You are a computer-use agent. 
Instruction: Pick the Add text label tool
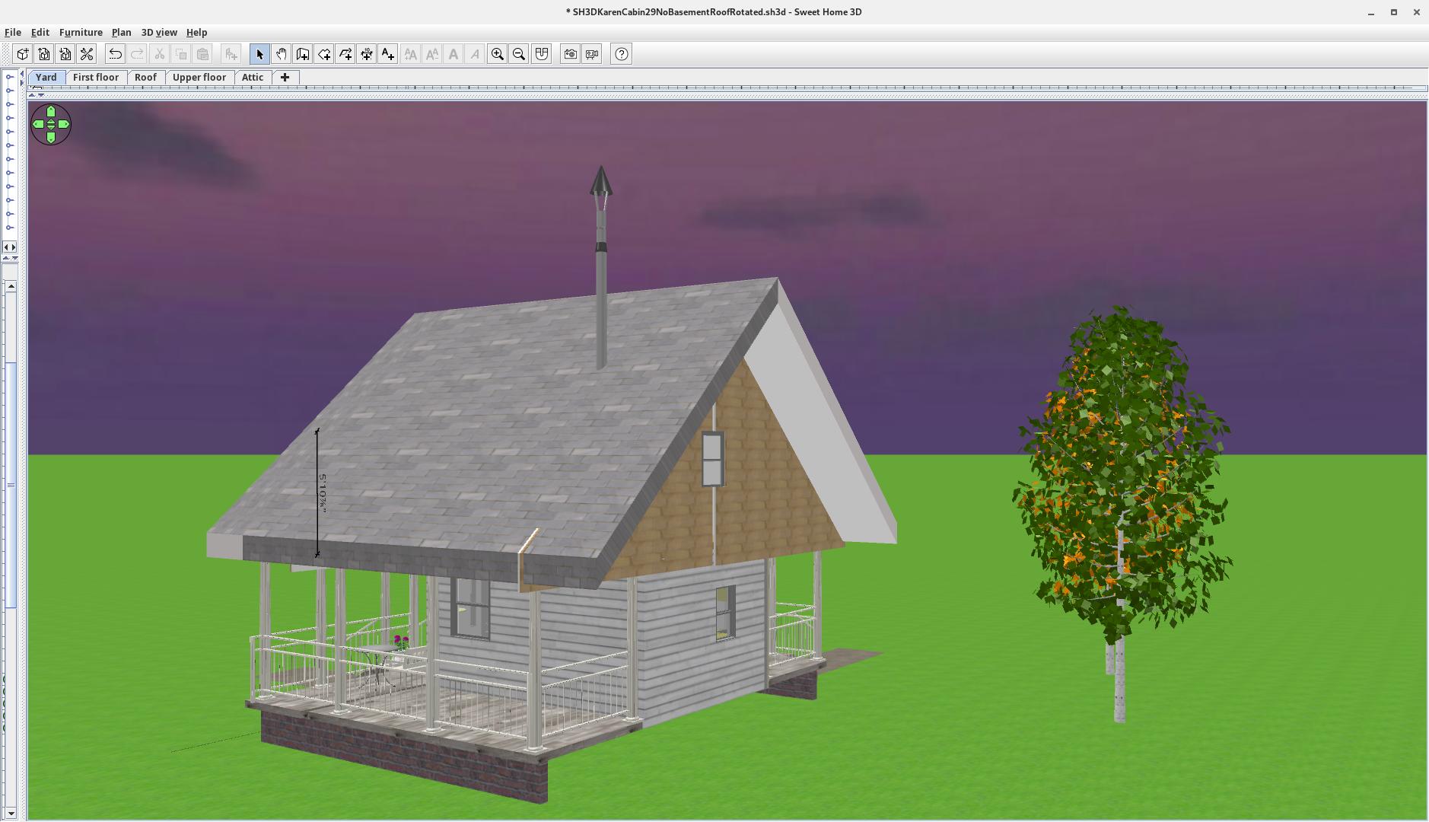point(388,54)
